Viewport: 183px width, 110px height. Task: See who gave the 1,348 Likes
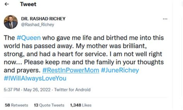tap(81, 105)
